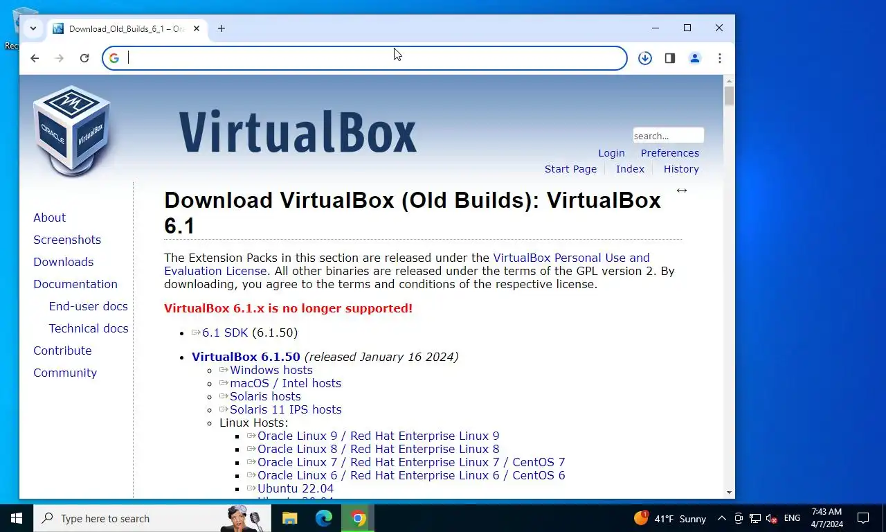Open the ENG language selector
The image size is (886, 532).
[x=792, y=518]
